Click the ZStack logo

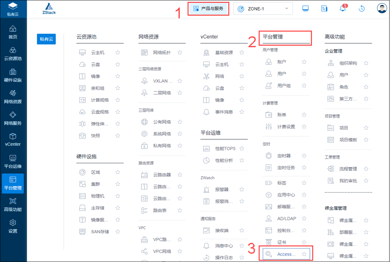point(50,9)
